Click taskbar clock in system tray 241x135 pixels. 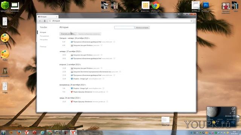234,132
